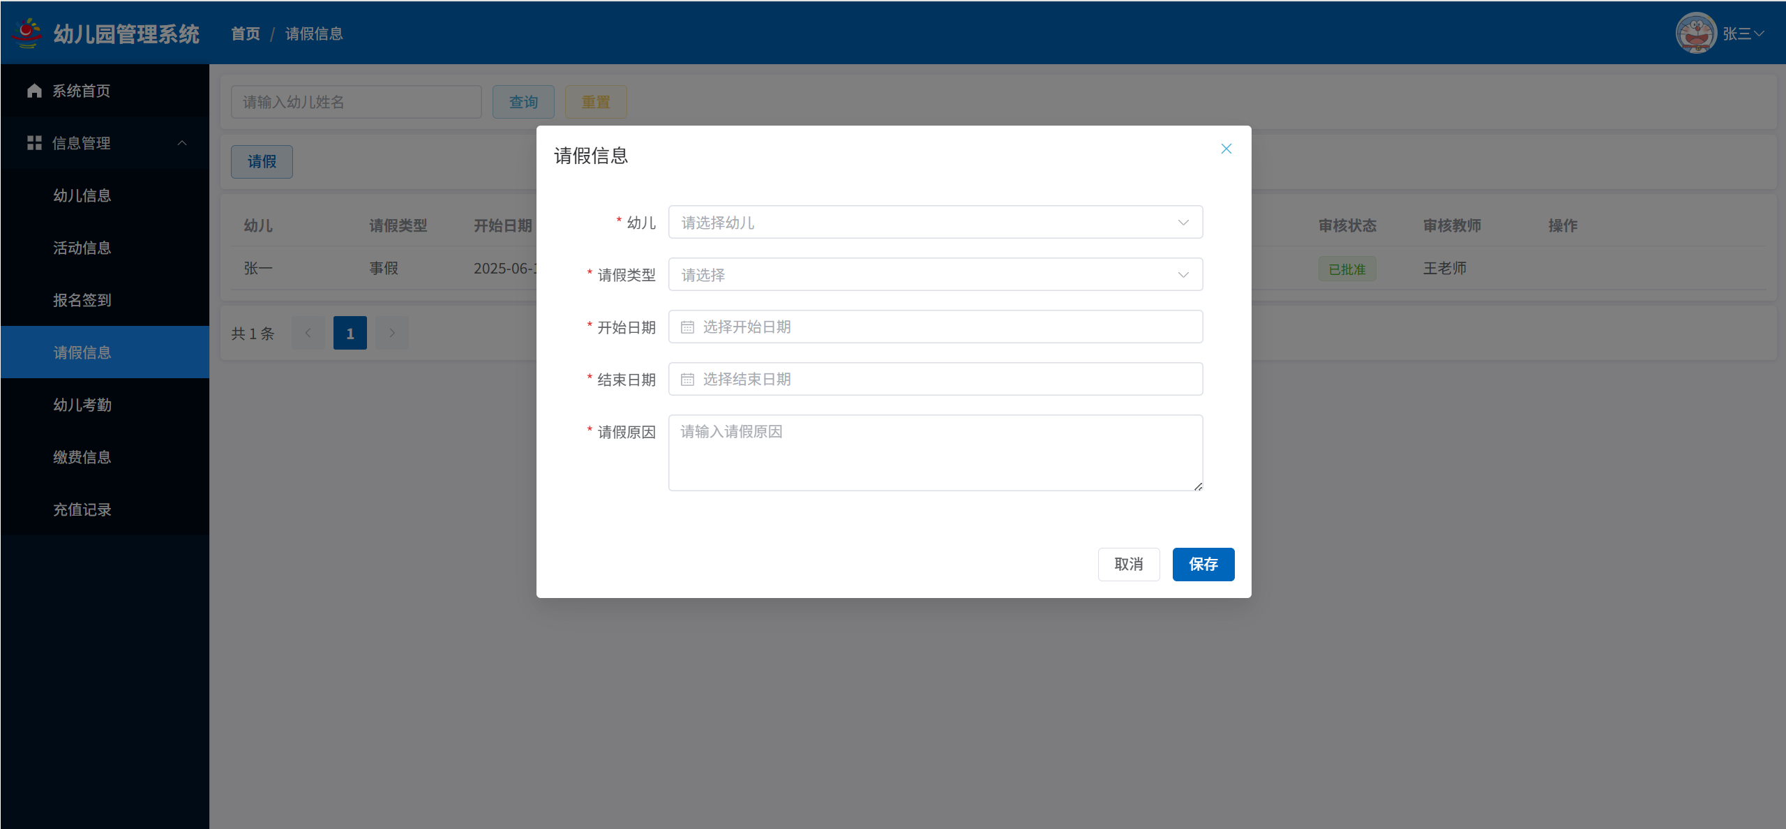Select 缴费信息 in the sidebar
This screenshot has width=1786, height=829.
pos(82,457)
